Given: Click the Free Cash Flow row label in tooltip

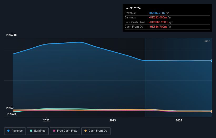Looking at the screenshot, I should coord(135,22).
